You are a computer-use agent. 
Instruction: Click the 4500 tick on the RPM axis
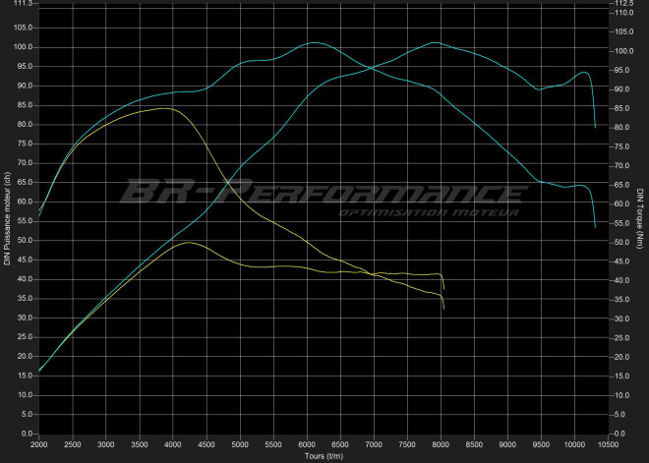(x=206, y=444)
